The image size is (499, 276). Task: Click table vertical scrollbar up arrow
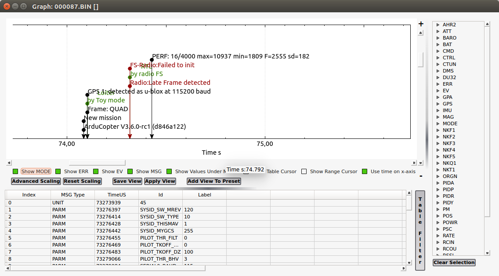409,192
